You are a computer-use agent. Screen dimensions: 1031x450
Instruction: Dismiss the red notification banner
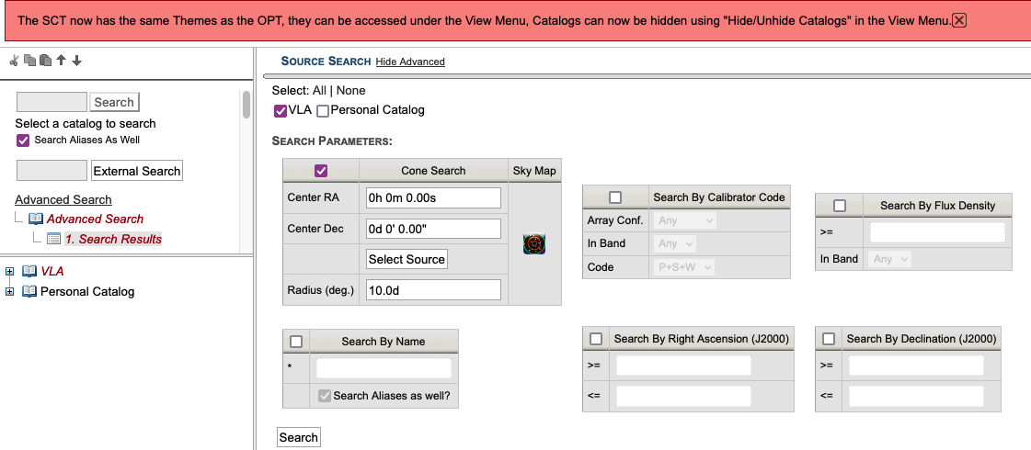coord(959,20)
